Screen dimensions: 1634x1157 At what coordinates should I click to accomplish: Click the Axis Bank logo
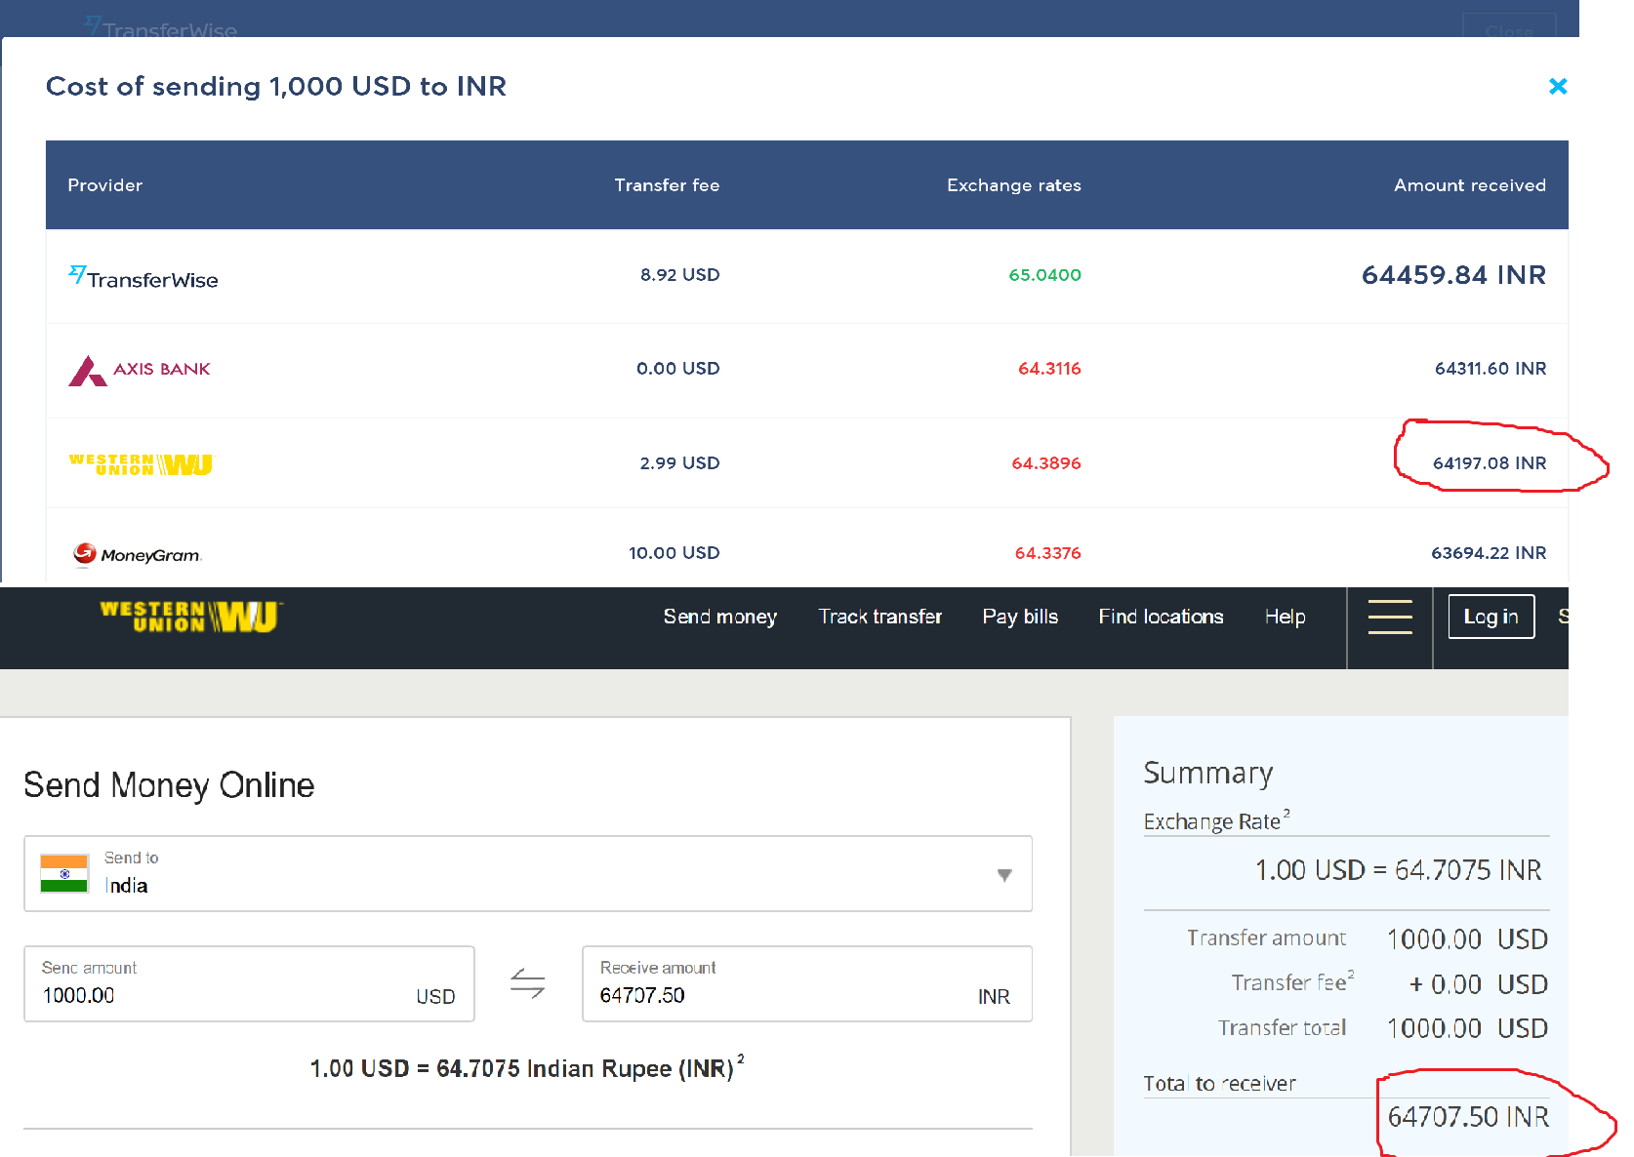coord(140,370)
